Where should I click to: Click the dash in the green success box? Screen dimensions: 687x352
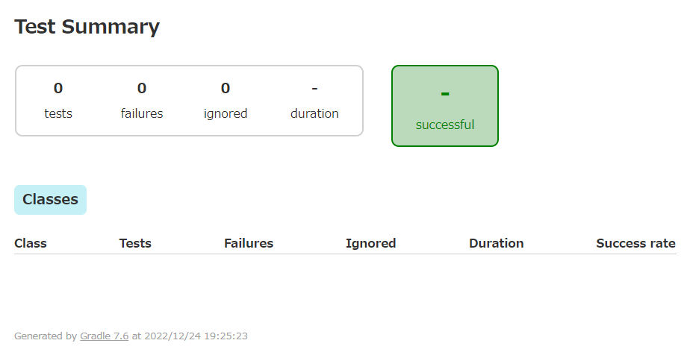click(445, 94)
